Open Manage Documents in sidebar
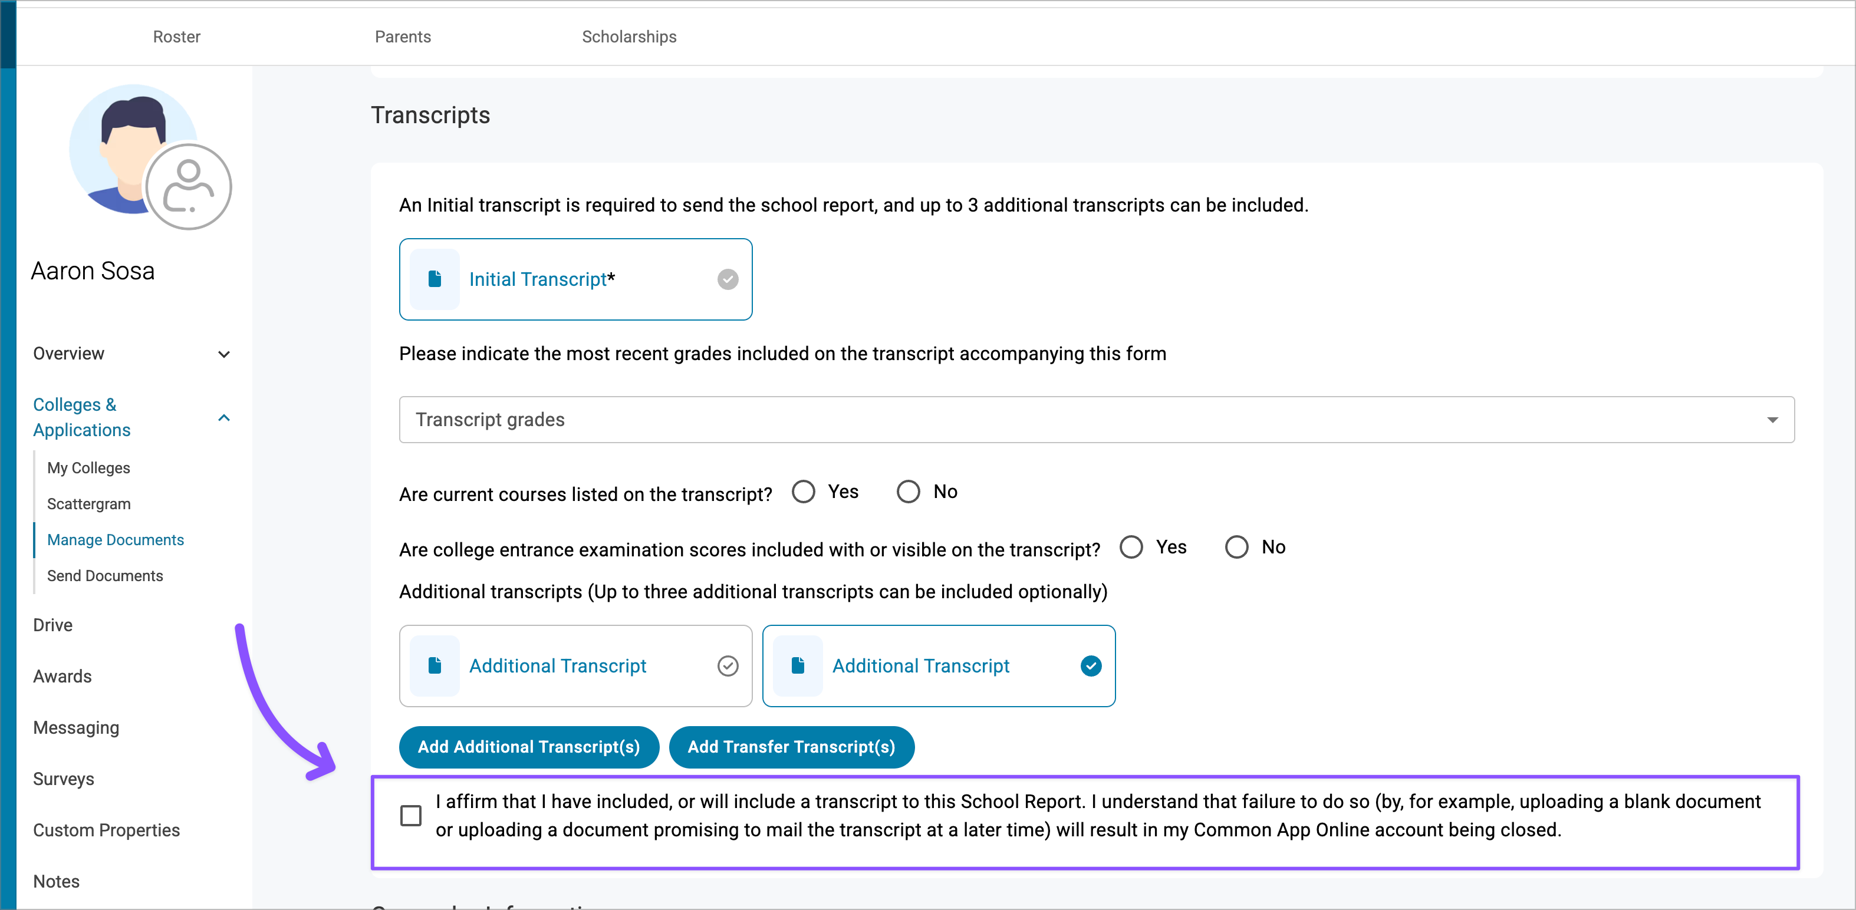 [116, 540]
